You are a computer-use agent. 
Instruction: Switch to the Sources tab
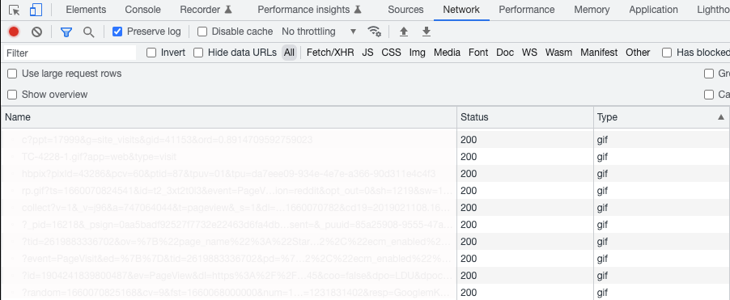tap(405, 10)
